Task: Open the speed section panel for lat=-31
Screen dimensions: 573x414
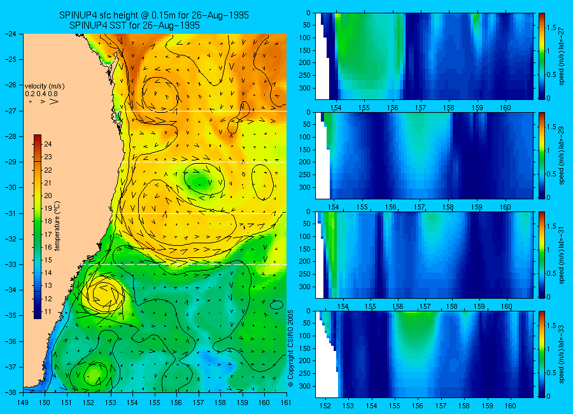Action: 424,255
